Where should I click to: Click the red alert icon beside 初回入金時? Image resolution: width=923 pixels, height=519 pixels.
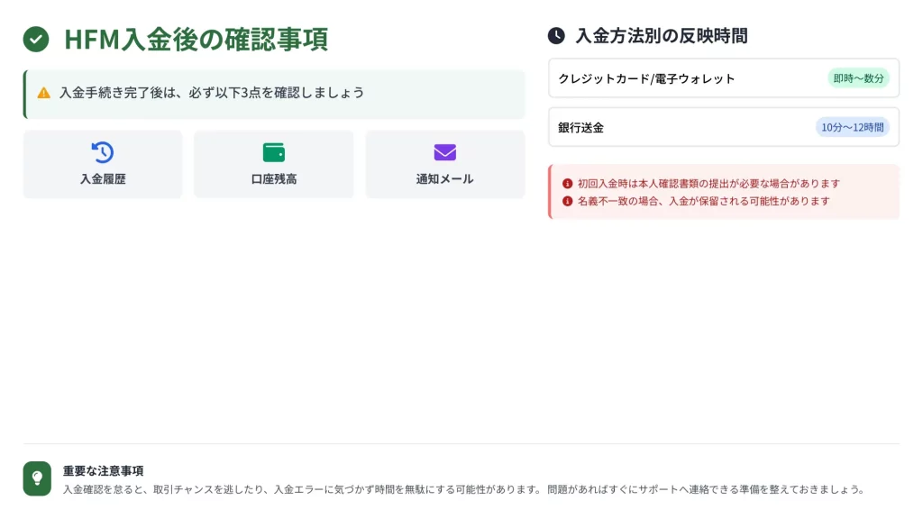[567, 183]
